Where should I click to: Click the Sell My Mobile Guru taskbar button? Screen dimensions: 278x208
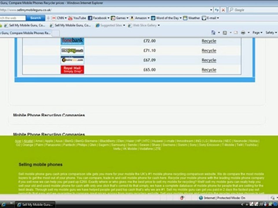pos(35,205)
